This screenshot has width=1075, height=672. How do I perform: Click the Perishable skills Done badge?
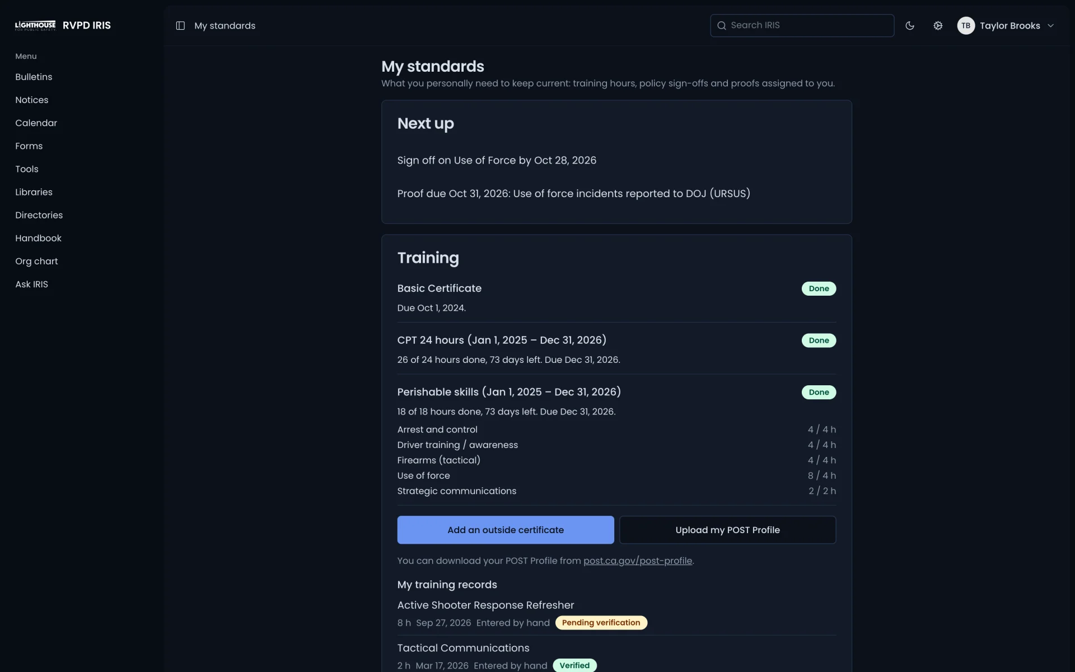point(819,392)
